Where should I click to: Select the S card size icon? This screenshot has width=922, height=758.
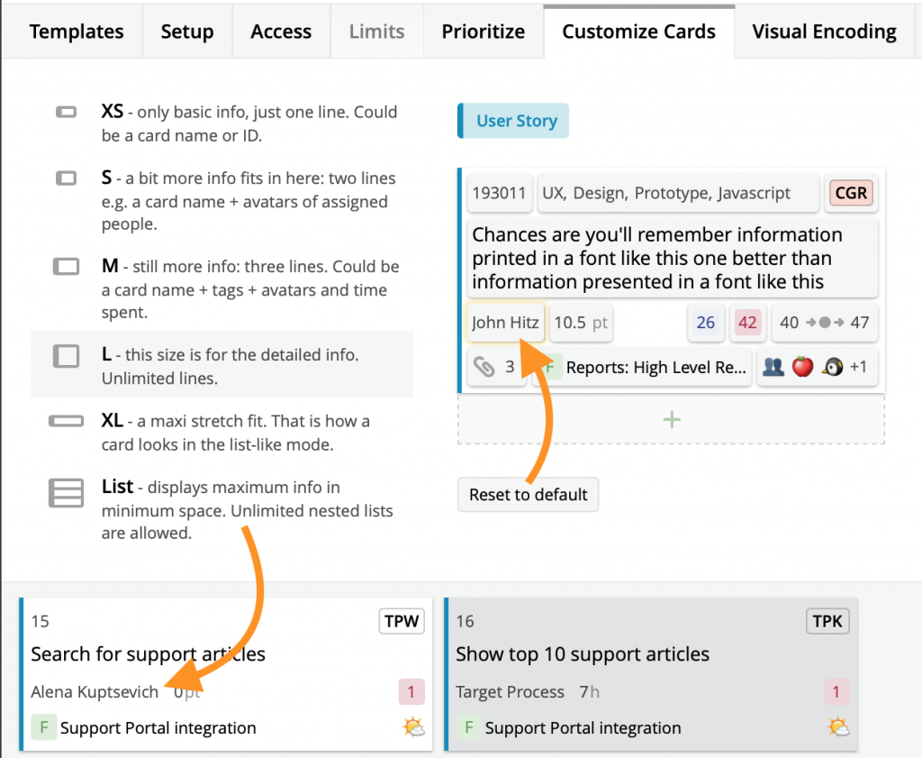click(x=66, y=178)
